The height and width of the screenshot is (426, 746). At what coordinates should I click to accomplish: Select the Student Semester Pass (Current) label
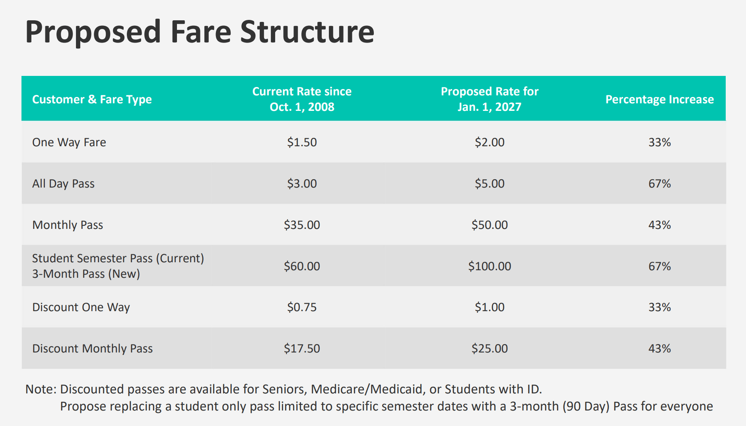pos(118,258)
